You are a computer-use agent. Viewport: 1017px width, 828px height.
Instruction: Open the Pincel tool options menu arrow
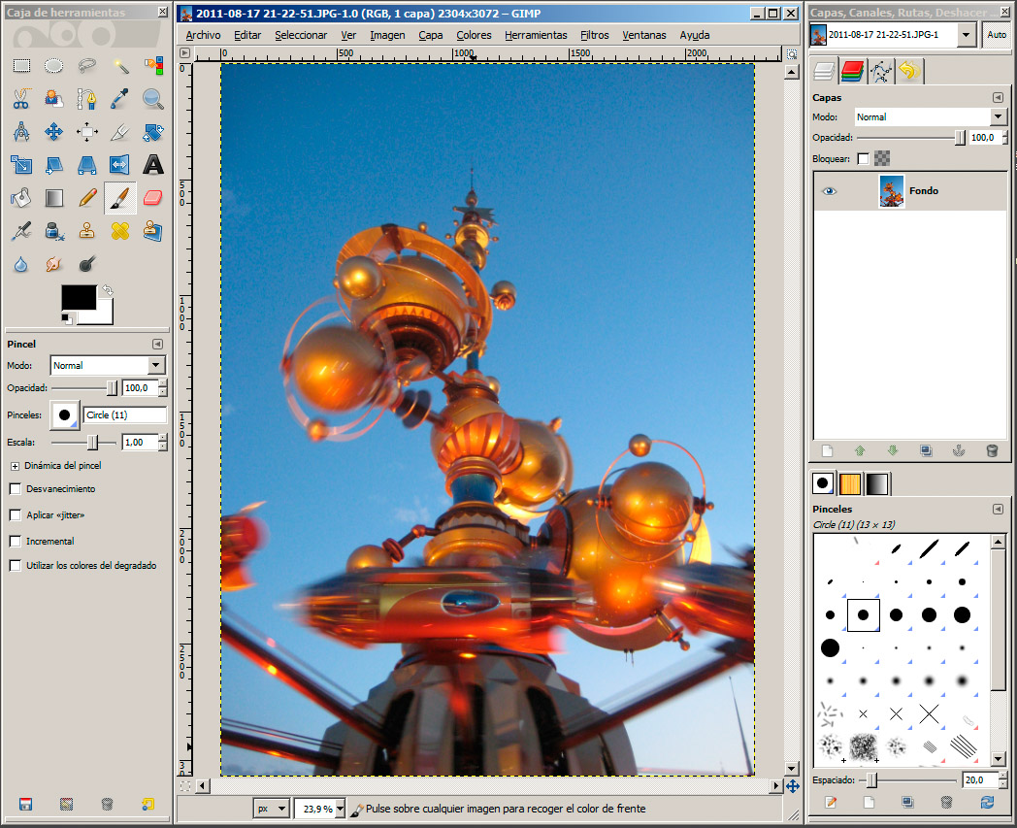157,344
